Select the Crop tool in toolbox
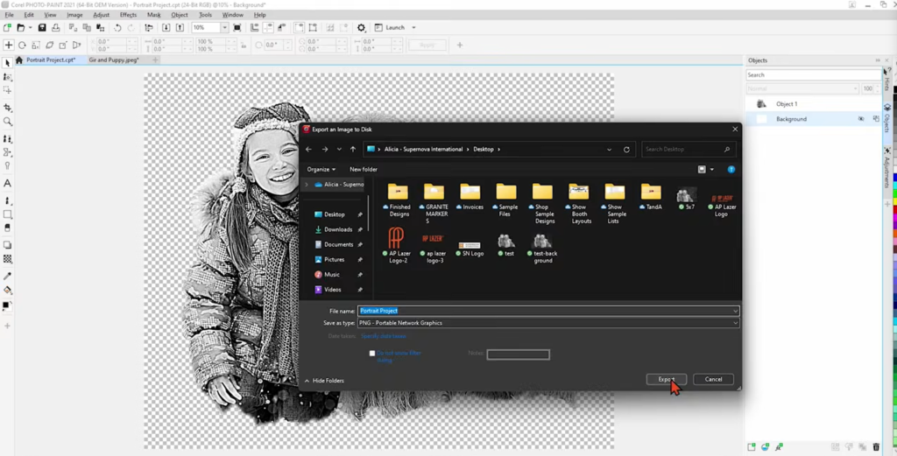This screenshot has height=456, width=897. click(7, 108)
